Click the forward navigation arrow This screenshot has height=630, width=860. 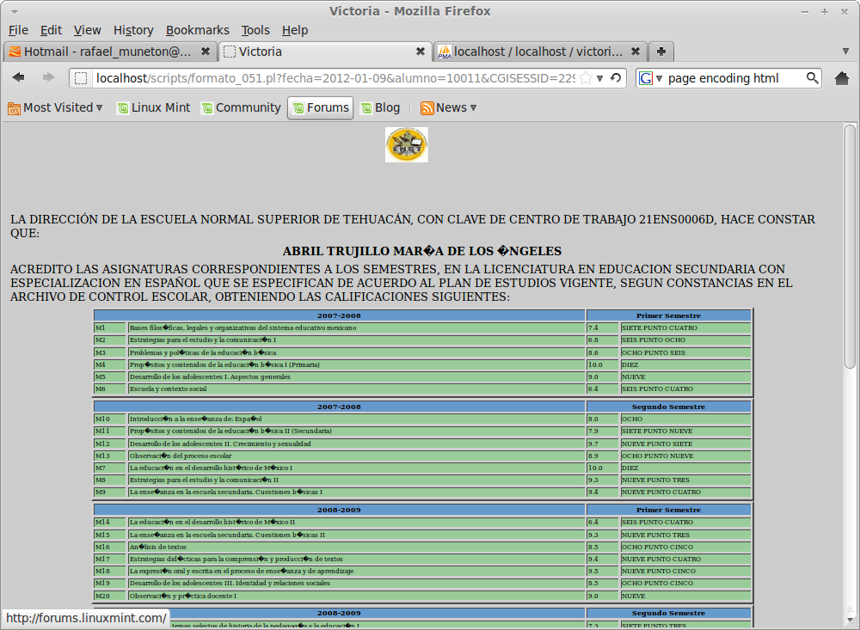tap(49, 77)
